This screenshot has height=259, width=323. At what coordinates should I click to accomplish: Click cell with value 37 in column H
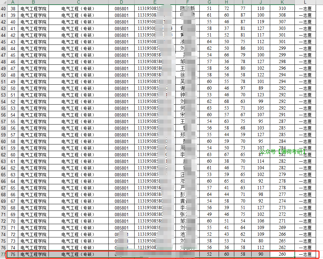click(x=227, y=28)
